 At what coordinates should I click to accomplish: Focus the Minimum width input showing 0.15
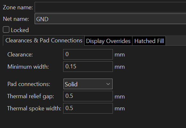tap(88, 66)
